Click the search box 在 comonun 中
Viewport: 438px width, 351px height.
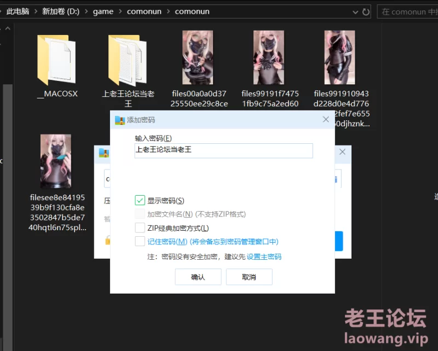click(407, 11)
